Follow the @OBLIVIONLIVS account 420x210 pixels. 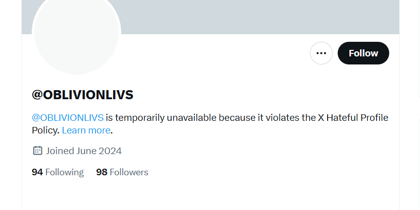[363, 53]
